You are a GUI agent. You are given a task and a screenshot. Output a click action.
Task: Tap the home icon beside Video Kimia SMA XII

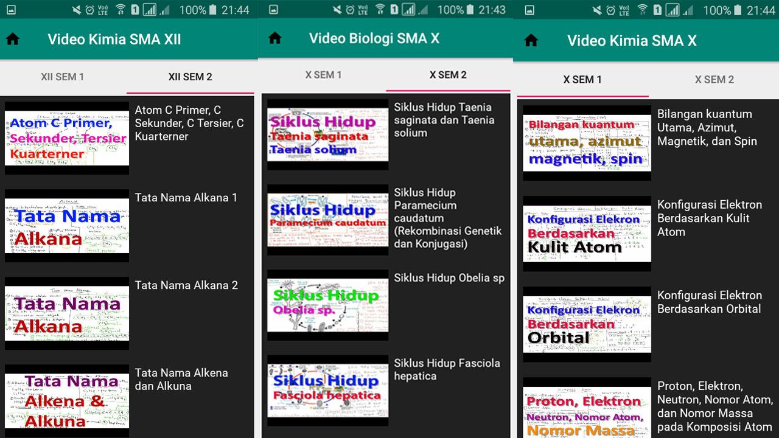[x=13, y=40]
